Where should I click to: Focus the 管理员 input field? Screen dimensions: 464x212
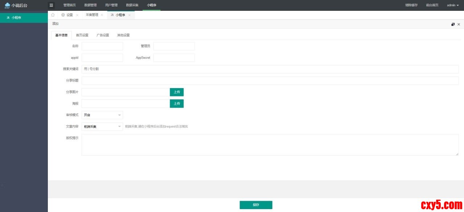click(x=174, y=46)
